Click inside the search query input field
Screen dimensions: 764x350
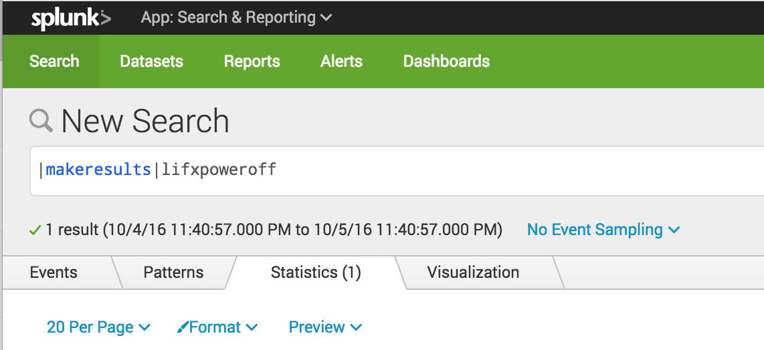pyautogui.click(x=397, y=171)
